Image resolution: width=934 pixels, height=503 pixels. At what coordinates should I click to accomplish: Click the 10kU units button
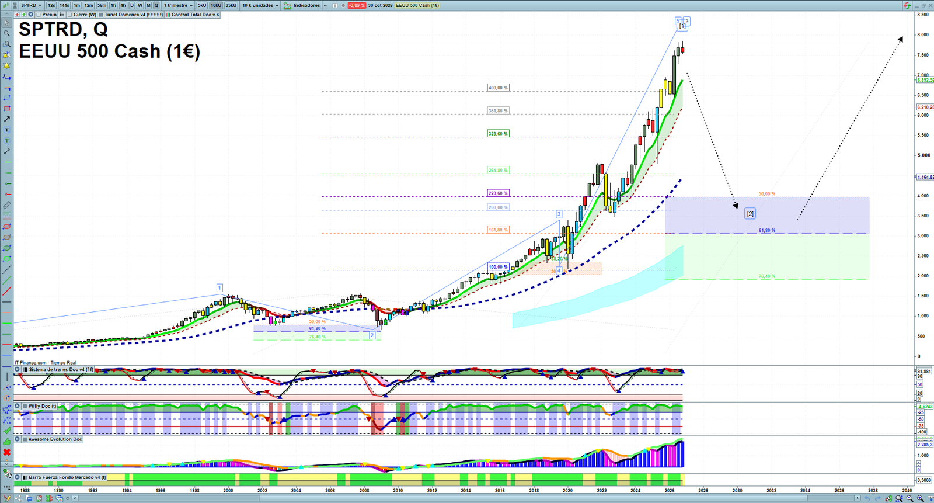216,5
